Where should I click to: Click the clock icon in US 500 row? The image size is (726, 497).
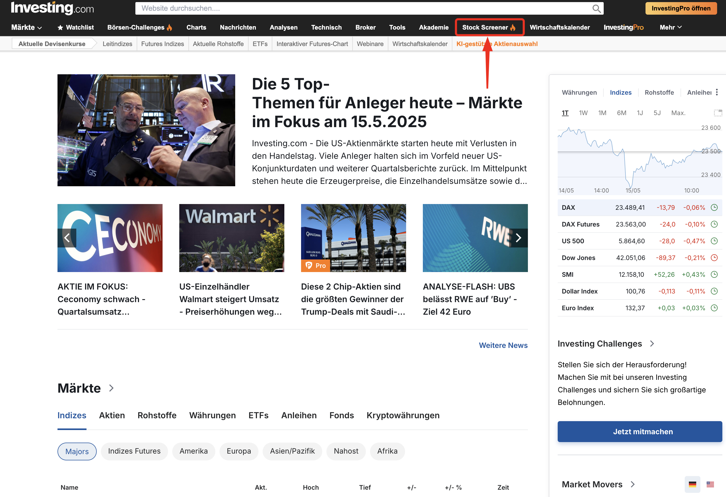[x=714, y=241]
